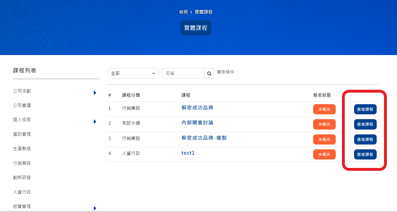The width and height of the screenshot is (397, 212).
Task: Click 查看課程 for the test1 row
Action: (365, 154)
